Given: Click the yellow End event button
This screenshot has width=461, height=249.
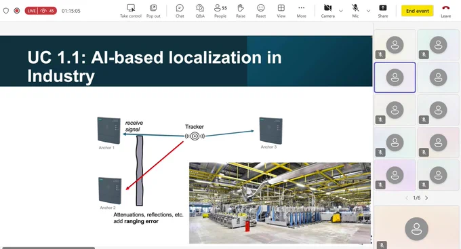Looking at the screenshot, I should pyautogui.click(x=417, y=11).
